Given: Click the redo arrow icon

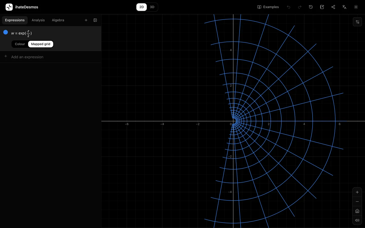Looking at the screenshot, I should point(300,7).
